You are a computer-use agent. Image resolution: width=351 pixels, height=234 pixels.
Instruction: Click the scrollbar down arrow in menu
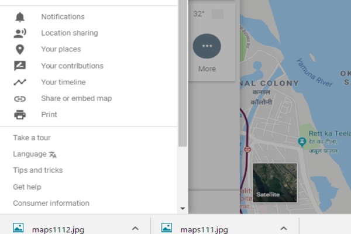coord(183,208)
